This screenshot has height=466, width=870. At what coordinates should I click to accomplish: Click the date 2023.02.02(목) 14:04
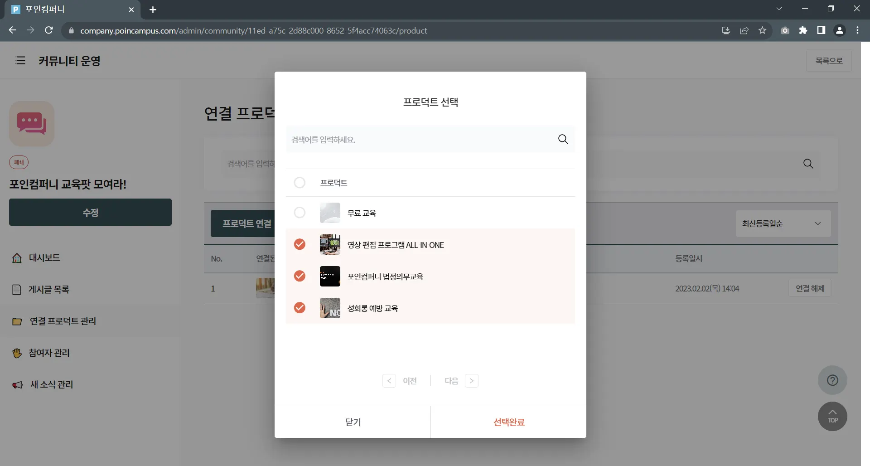707,288
